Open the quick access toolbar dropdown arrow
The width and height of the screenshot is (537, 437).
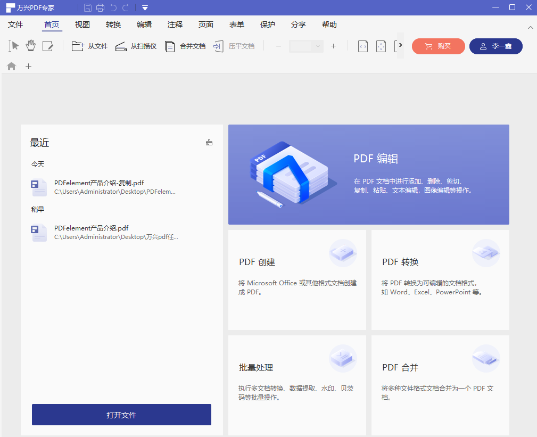[x=144, y=7]
